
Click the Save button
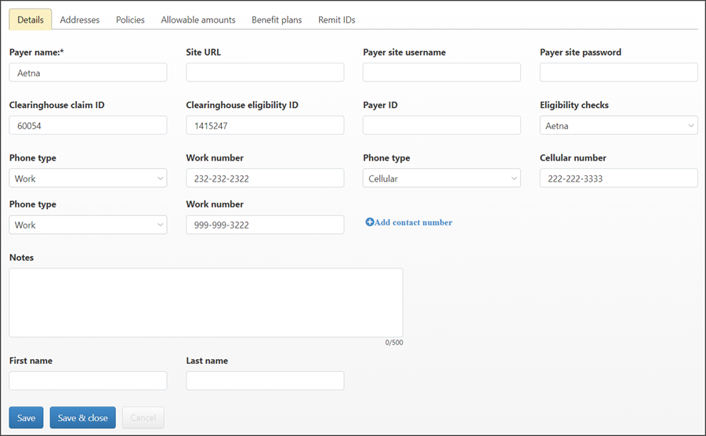26,417
